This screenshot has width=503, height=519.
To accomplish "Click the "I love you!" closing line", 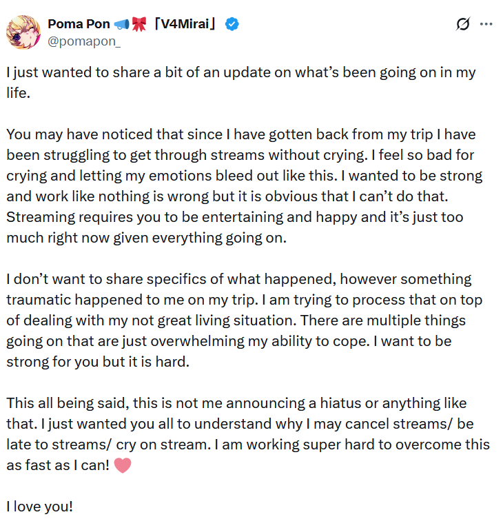I will [39, 507].
